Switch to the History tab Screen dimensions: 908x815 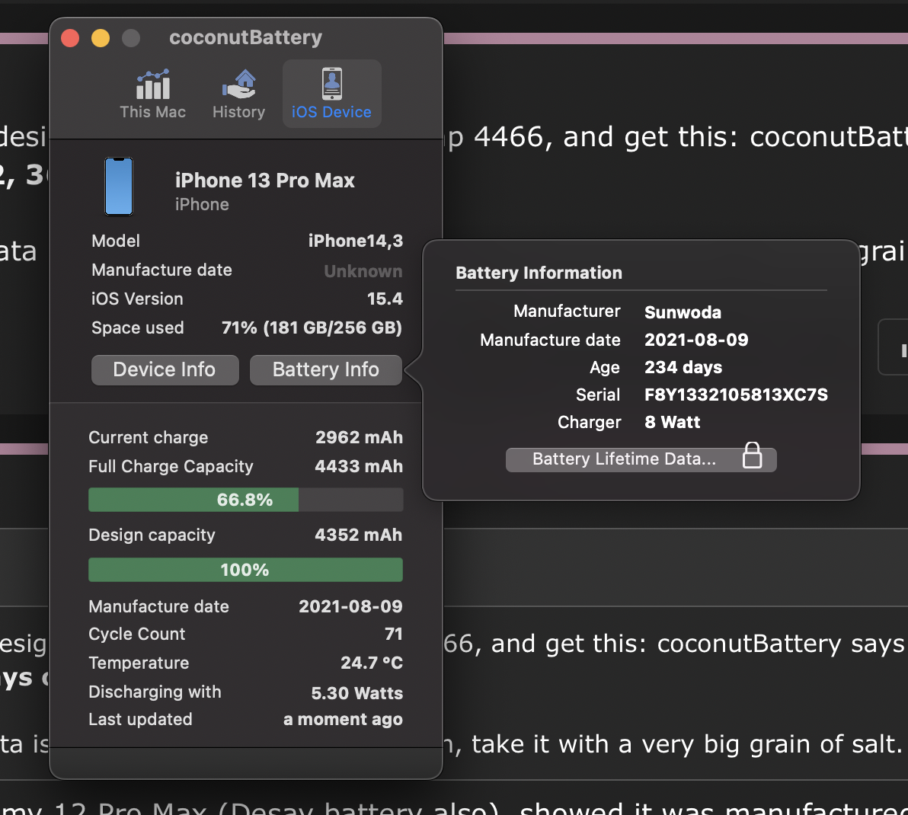click(x=238, y=94)
